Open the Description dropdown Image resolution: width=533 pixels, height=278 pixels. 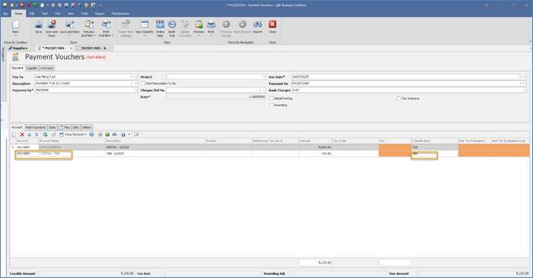(131, 83)
